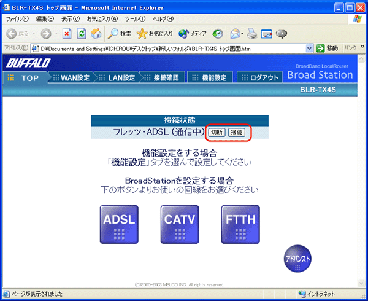Open the Search (検索) toolbar button
Image resolution: width=368 pixels, height=301 pixels.
click(x=119, y=34)
